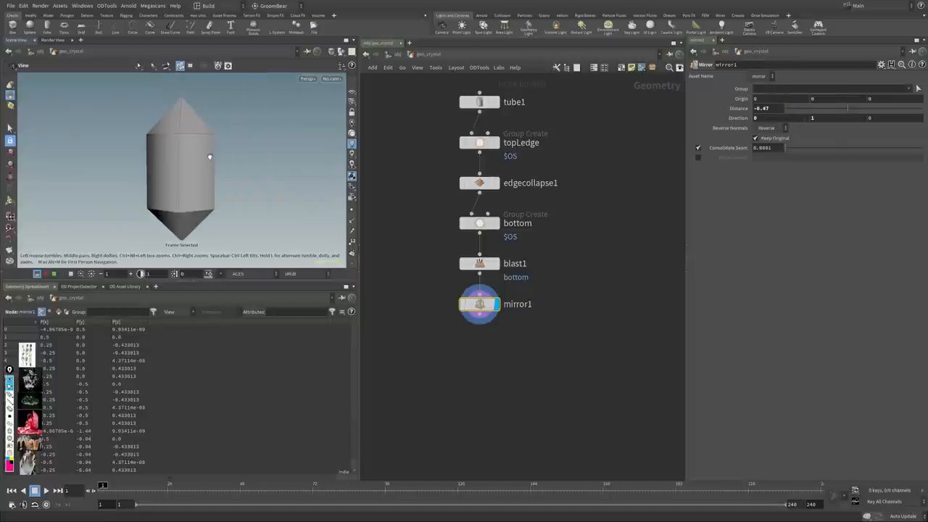
Task: Click the help question mark on the Mirror parameters
Action: tap(922, 65)
